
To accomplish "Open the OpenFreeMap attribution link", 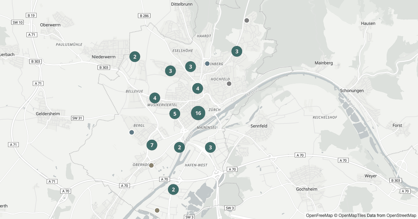I will (319, 216).
